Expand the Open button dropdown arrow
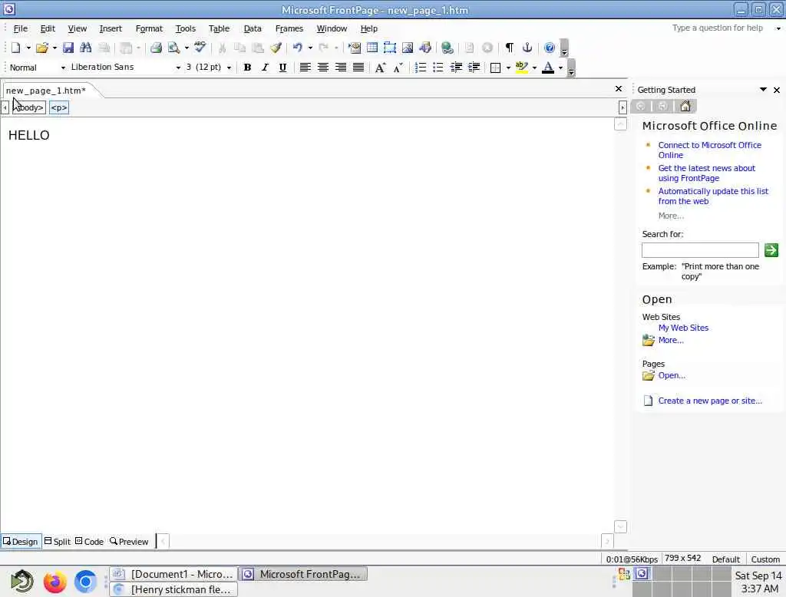This screenshot has width=786, height=597. pos(54,48)
